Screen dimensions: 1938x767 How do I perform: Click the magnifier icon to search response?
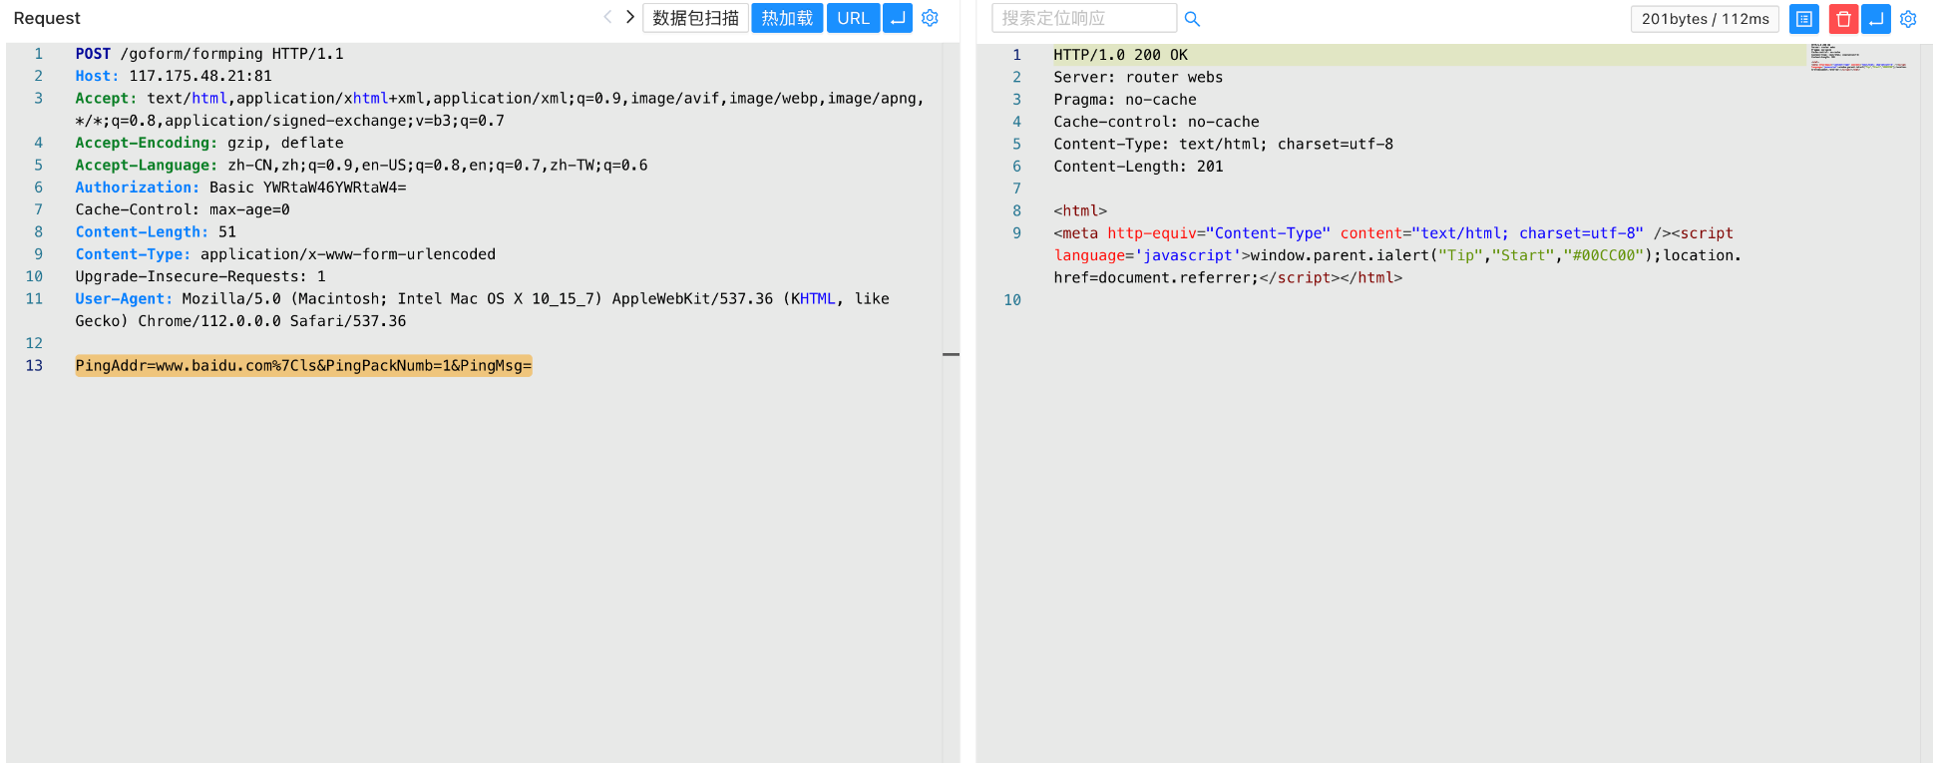click(1192, 19)
